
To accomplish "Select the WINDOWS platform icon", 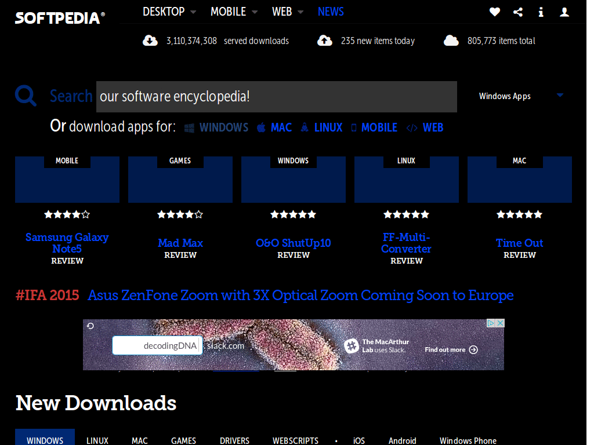I will tap(189, 127).
